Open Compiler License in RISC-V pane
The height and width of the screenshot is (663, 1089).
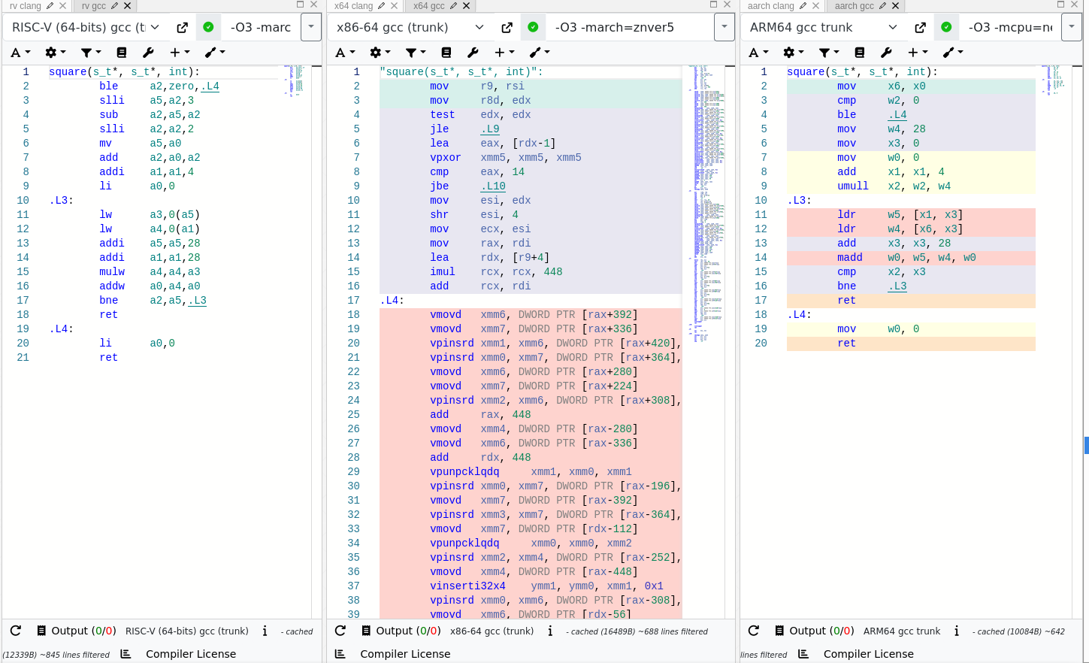(x=179, y=654)
